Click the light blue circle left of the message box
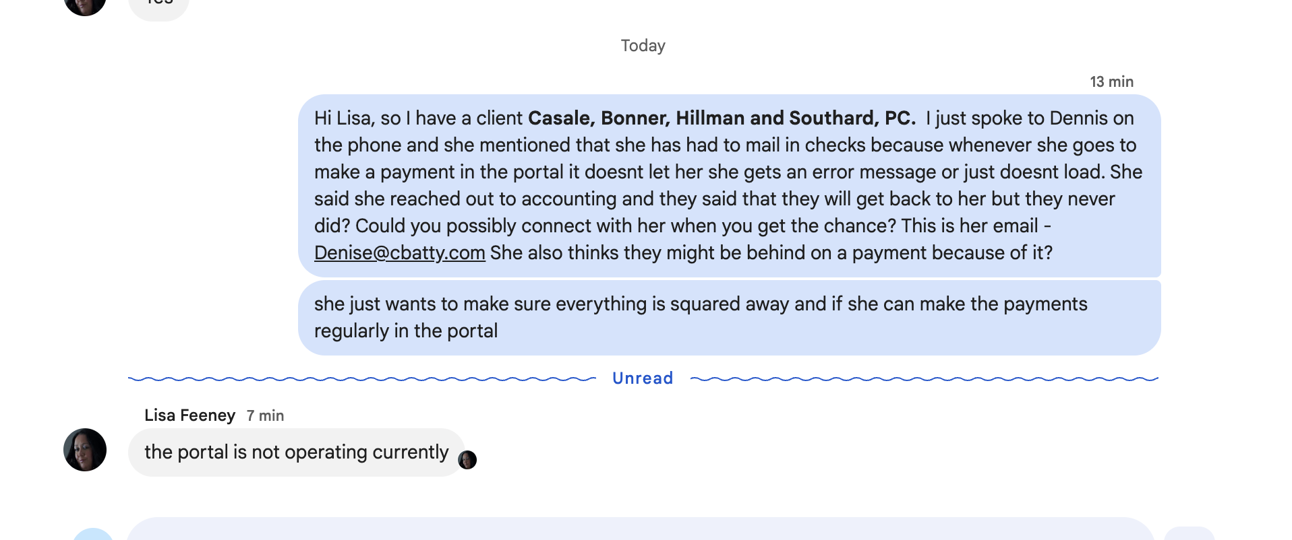The height and width of the screenshot is (540, 1292). coord(93,535)
